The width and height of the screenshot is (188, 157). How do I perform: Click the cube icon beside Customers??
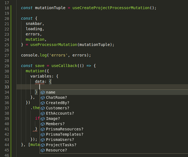pos(43,108)
